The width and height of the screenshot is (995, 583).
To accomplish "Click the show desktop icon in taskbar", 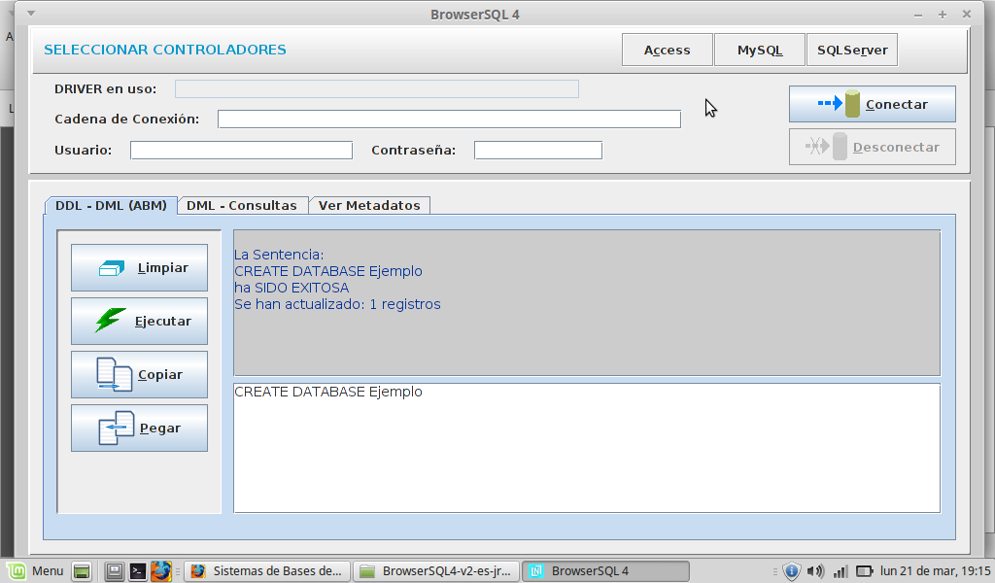I will point(82,571).
